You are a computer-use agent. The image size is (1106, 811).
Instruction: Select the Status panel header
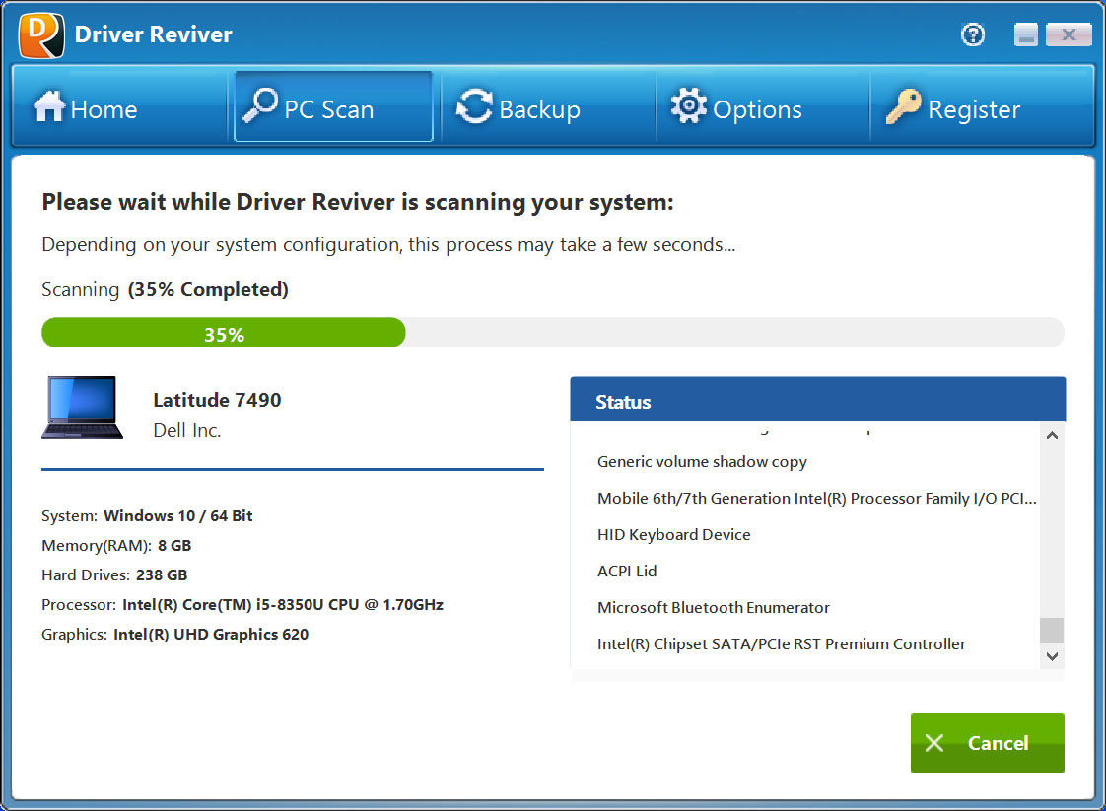[x=818, y=399]
